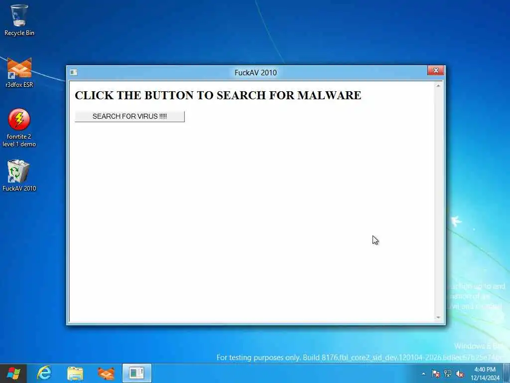
Task: Show hidden system tray icons
Action: [x=423, y=374]
